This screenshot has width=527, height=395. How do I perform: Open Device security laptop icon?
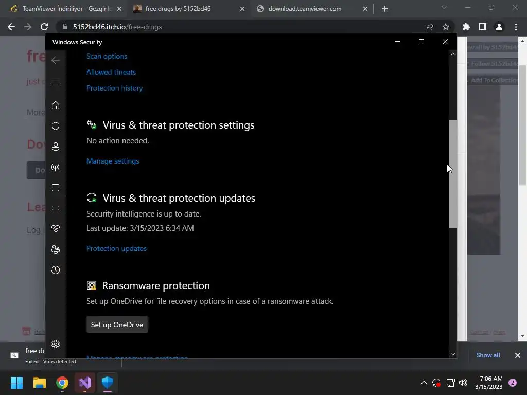tap(56, 209)
